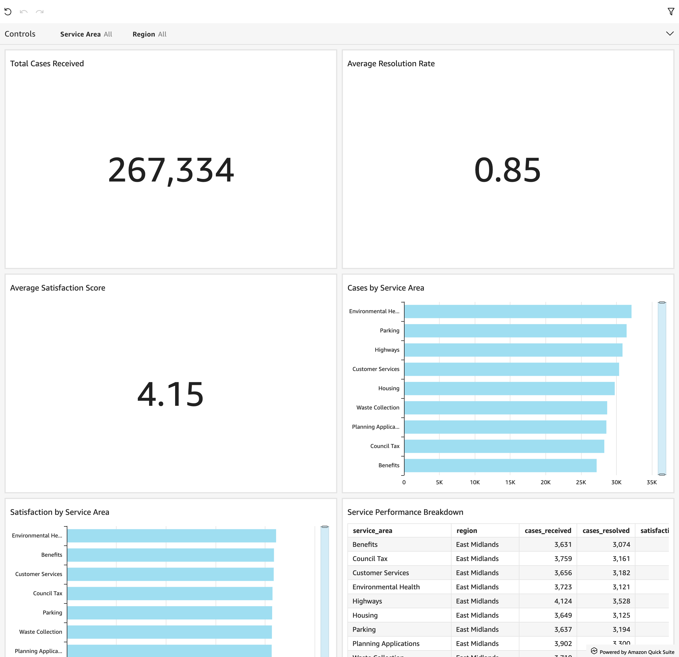Screen dimensions: 679x657
Task: Open the filter funnel icon
Action: [671, 11]
